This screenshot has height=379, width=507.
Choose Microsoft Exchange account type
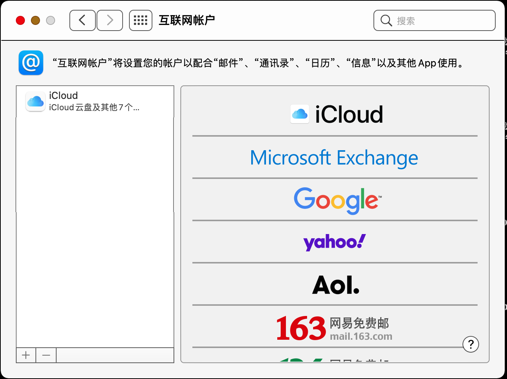(334, 157)
